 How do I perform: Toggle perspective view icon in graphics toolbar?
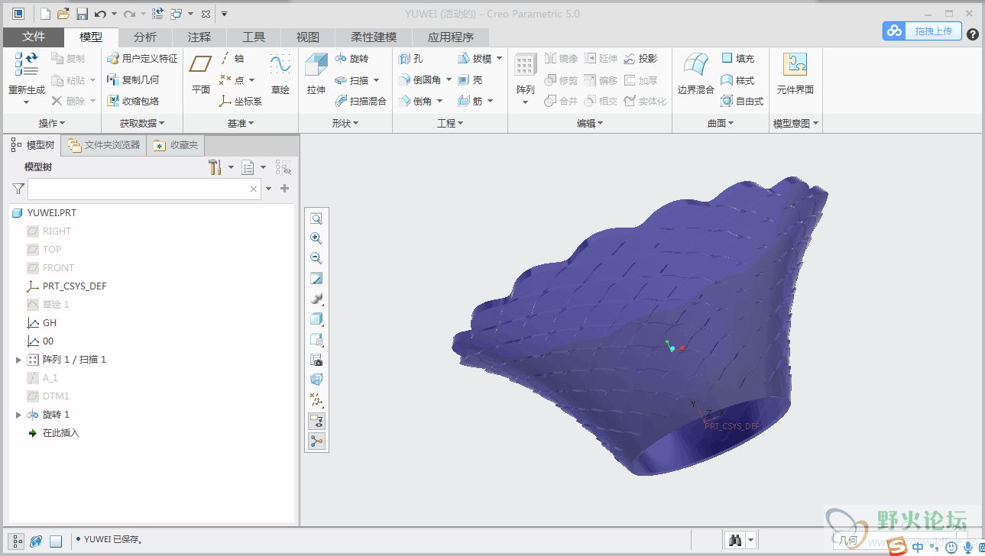coord(316,380)
